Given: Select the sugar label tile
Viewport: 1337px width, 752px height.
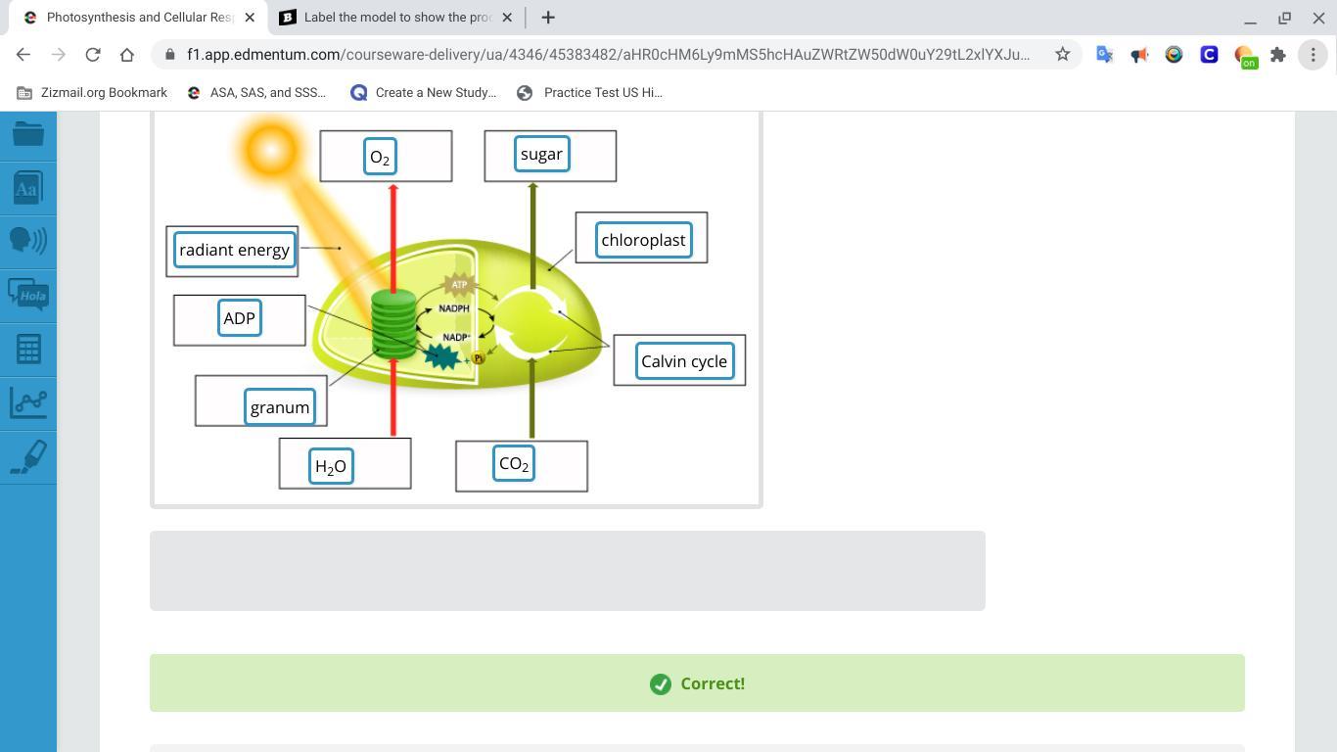Looking at the screenshot, I should 541,154.
